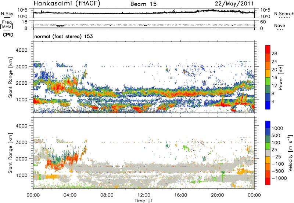This screenshot has width=294, height=203.
Task: Click the 'N.Sky' legend label
Action: click(7, 14)
